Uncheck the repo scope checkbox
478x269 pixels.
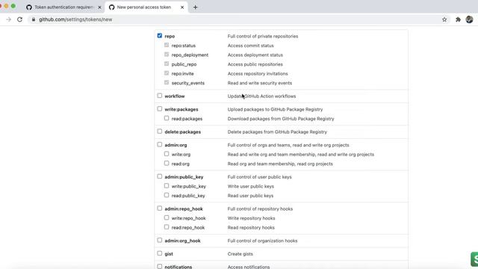tap(159, 36)
